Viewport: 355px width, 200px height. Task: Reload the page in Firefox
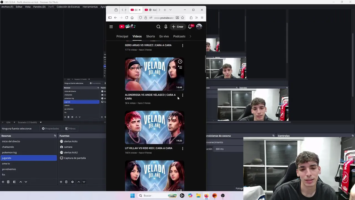click(x=126, y=18)
